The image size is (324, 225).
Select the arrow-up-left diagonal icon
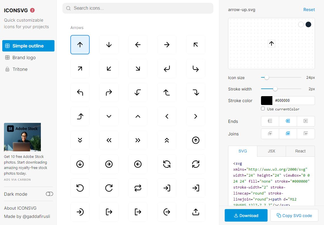pyautogui.click(x=196, y=45)
